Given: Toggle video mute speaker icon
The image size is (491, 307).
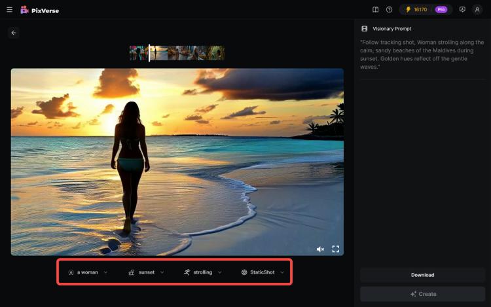Looking at the screenshot, I should pos(320,249).
